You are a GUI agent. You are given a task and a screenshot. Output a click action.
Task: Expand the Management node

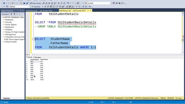tap(3, 34)
